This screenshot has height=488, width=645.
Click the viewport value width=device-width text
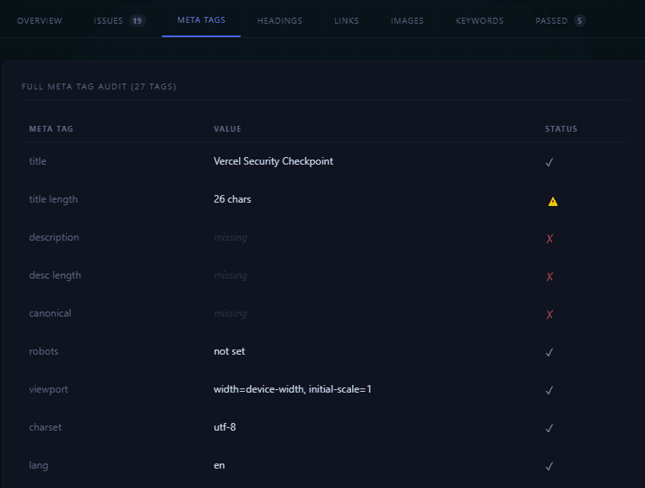(292, 389)
